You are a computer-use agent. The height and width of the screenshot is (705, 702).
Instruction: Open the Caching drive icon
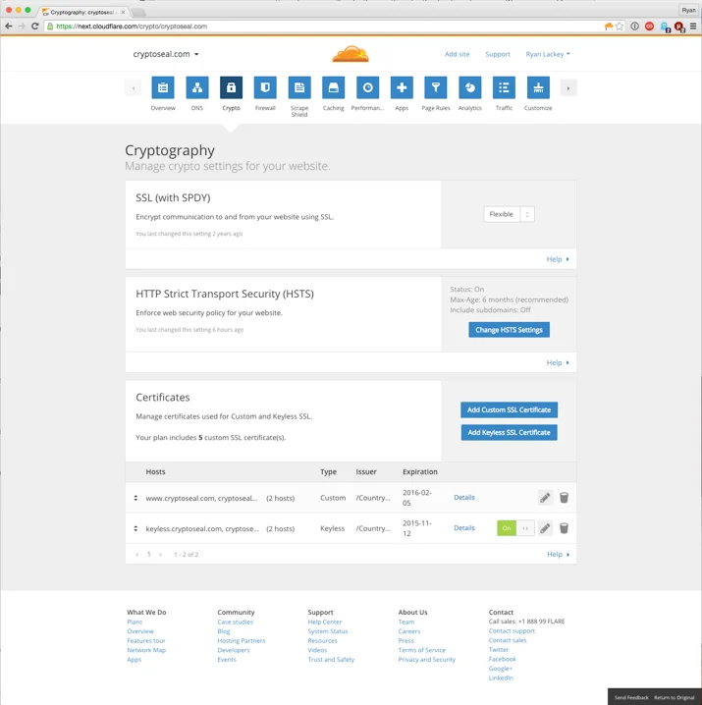coord(333,87)
